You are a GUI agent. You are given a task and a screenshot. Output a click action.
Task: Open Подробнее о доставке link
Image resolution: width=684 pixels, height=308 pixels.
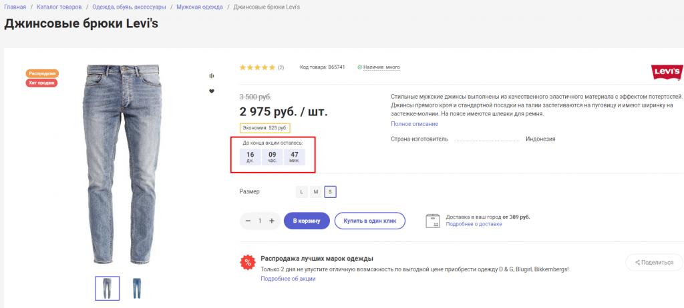click(x=474, y=224)
